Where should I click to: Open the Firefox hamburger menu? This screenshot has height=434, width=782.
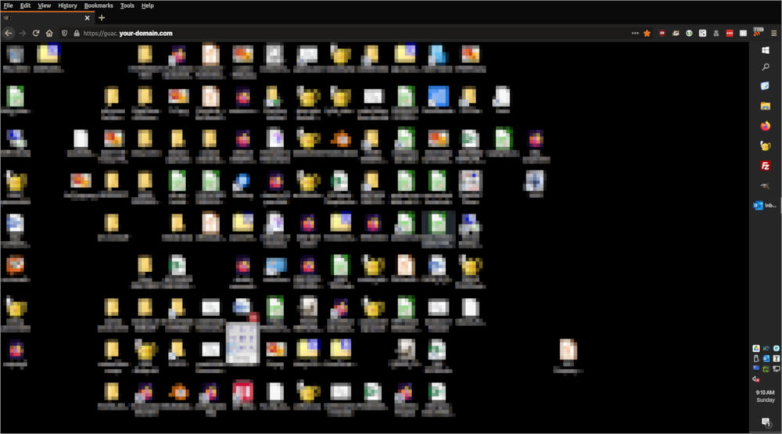[x=774, y=34]
